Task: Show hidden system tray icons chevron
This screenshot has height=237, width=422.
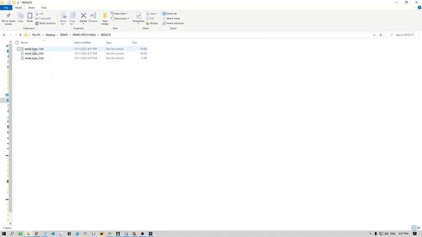Action: pos(371,234)
